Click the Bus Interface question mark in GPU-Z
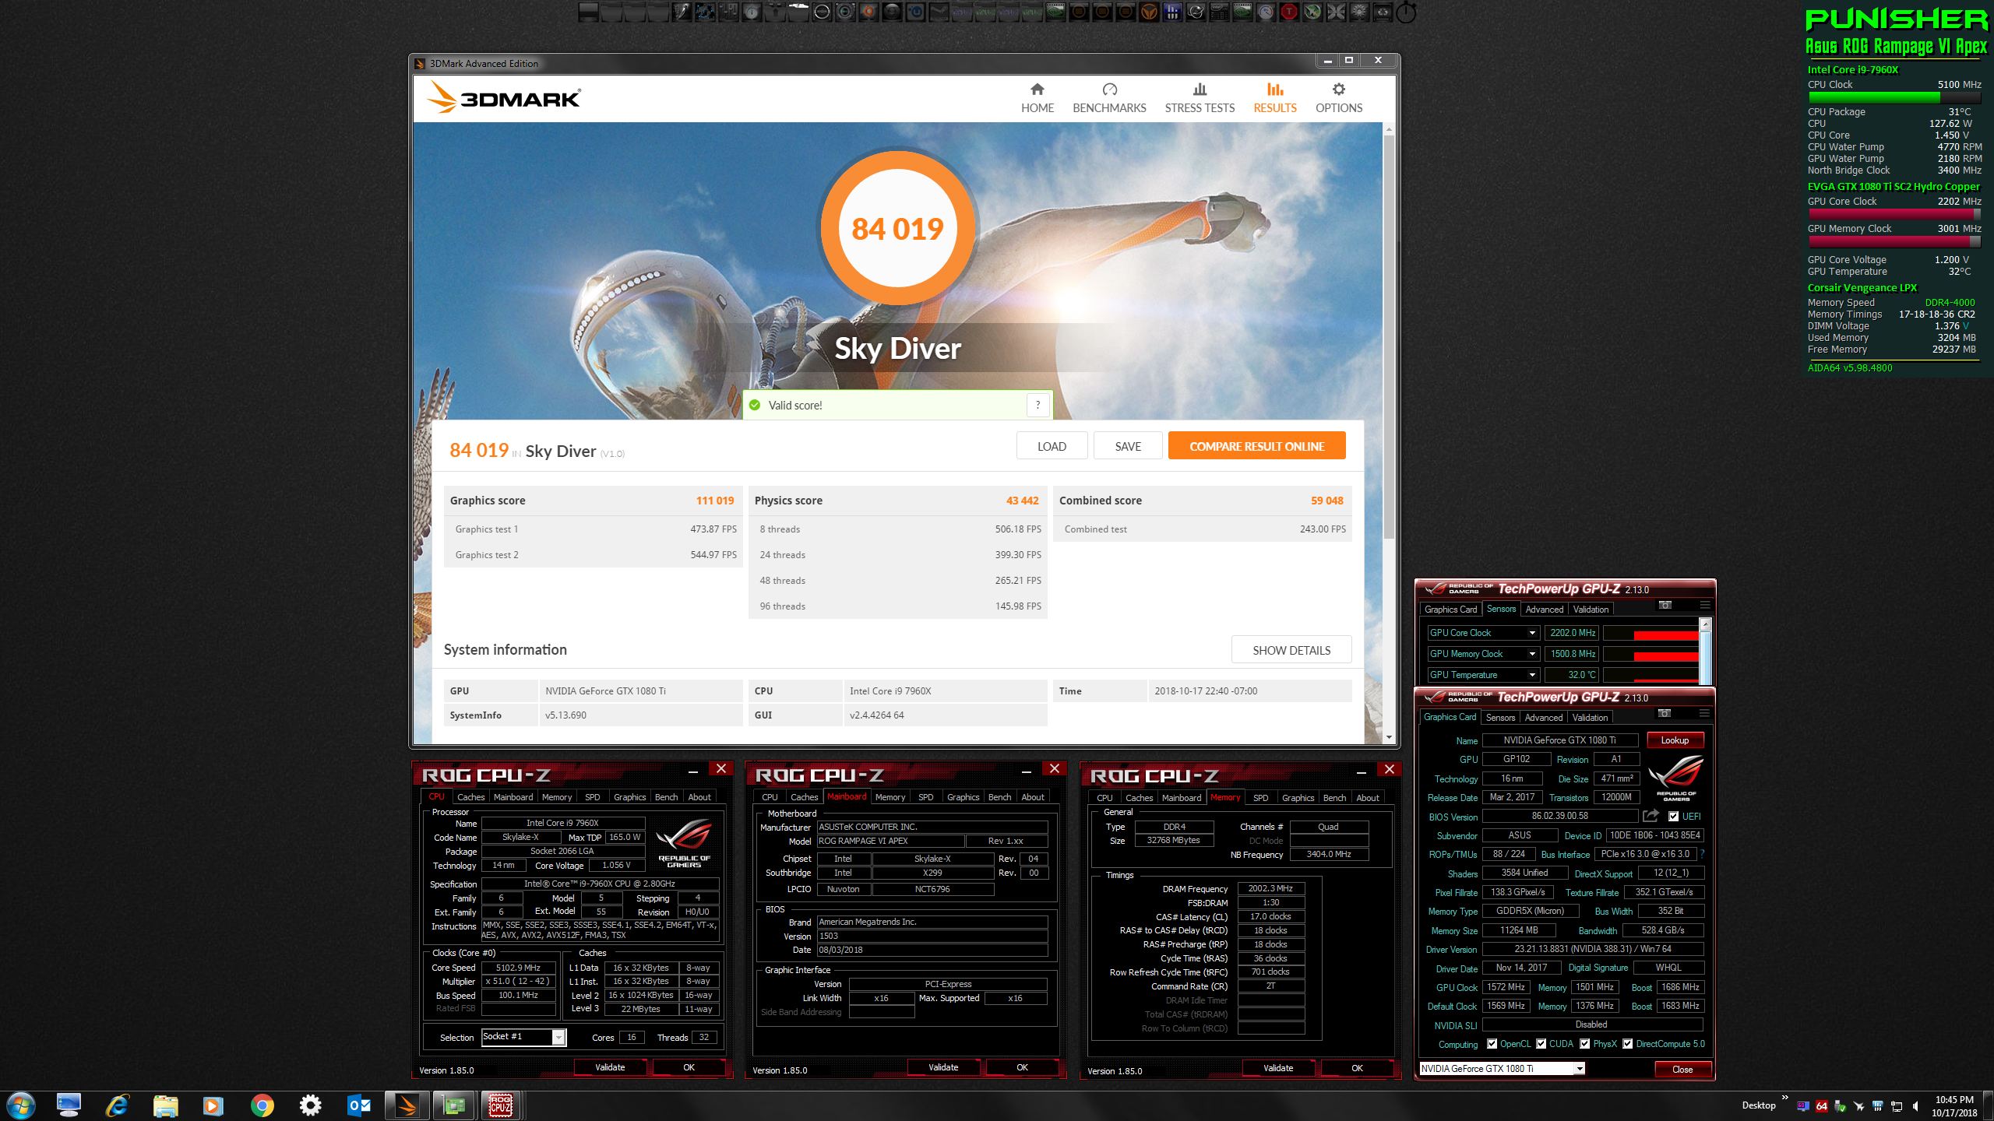Image resolution: width=1994 pixels, height=1121 pixels. coord(1702,854)
